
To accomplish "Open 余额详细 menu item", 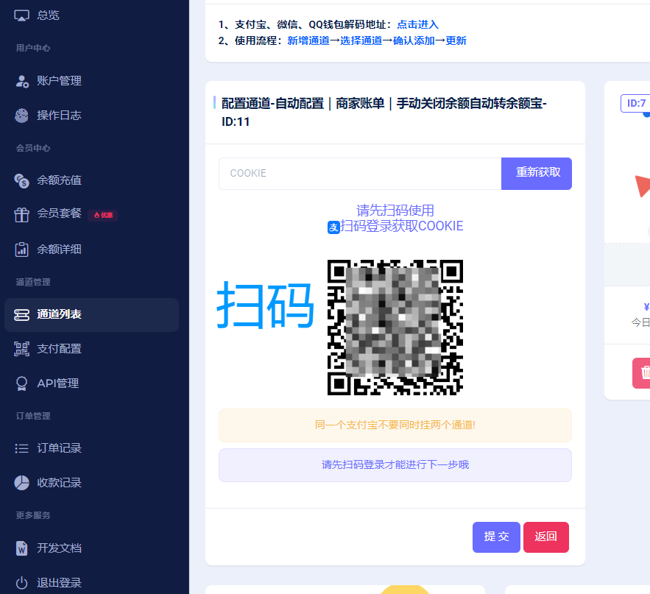I will (59, 249).
